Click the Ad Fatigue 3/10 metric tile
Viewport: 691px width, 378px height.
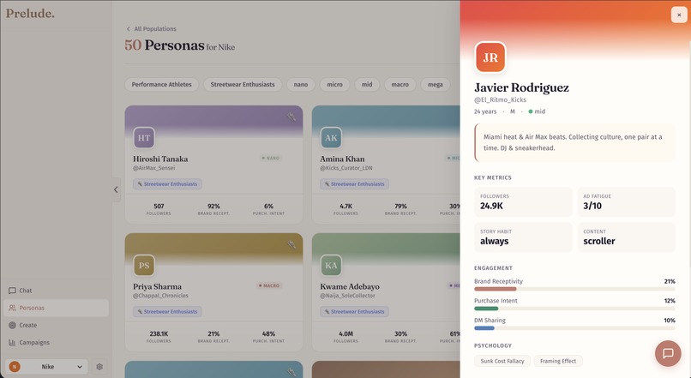coord(626,202)
